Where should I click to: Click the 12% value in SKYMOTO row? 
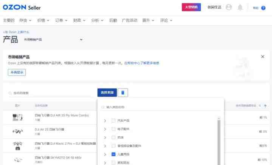pyautogui.click(x=262, y=160)
